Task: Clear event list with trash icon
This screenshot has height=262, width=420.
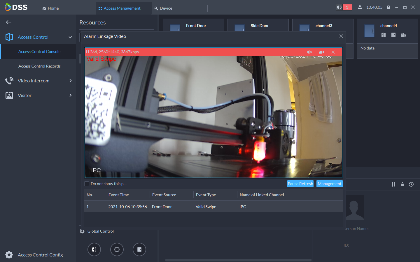Action: click(x=402, y=184)
